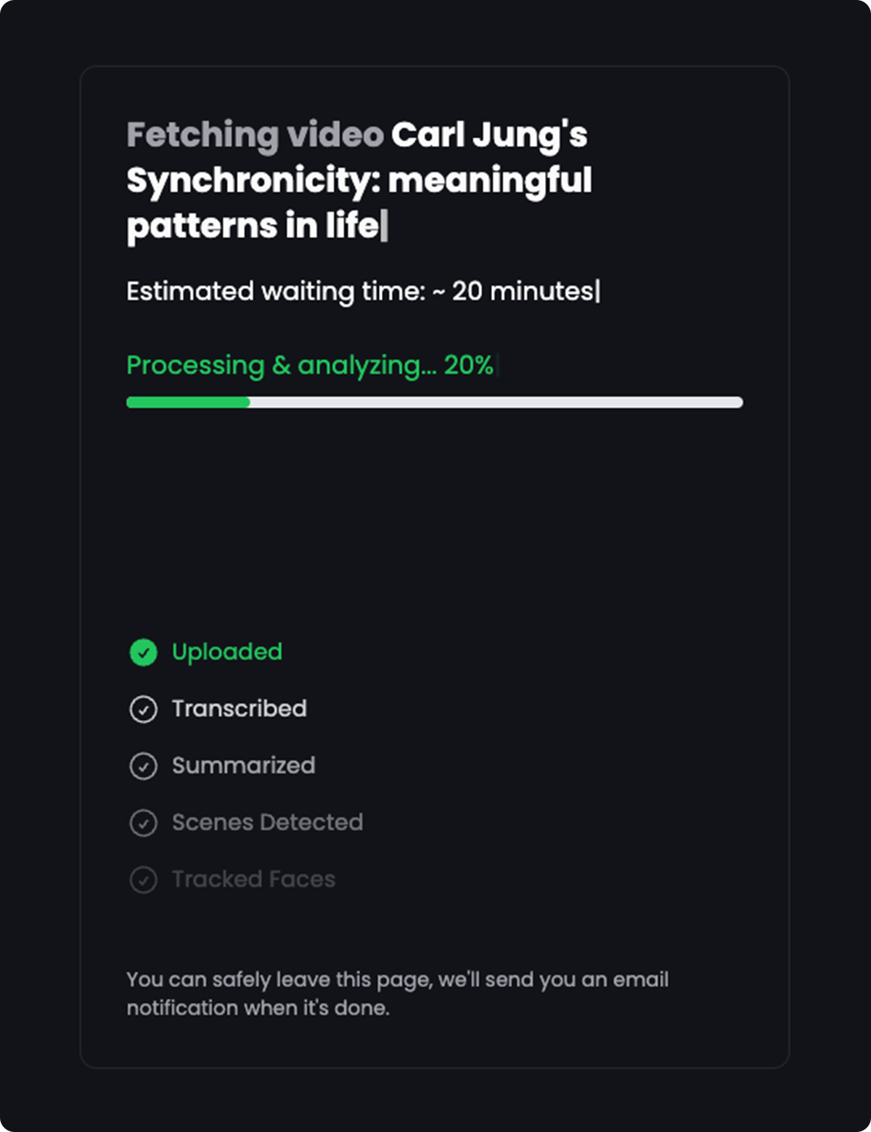This screenshot has height=1132, width=871.
Task: Click the green filled part of progress bar
Action: pyautogui.click(x=188, y=402)
